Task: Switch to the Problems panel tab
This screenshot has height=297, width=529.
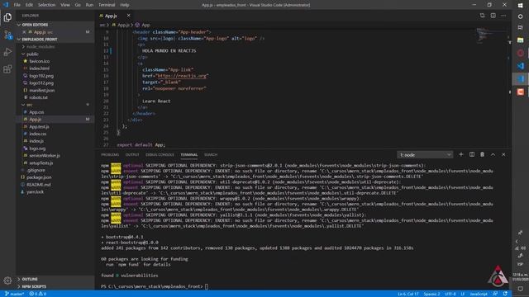Action: click(110, 155)
